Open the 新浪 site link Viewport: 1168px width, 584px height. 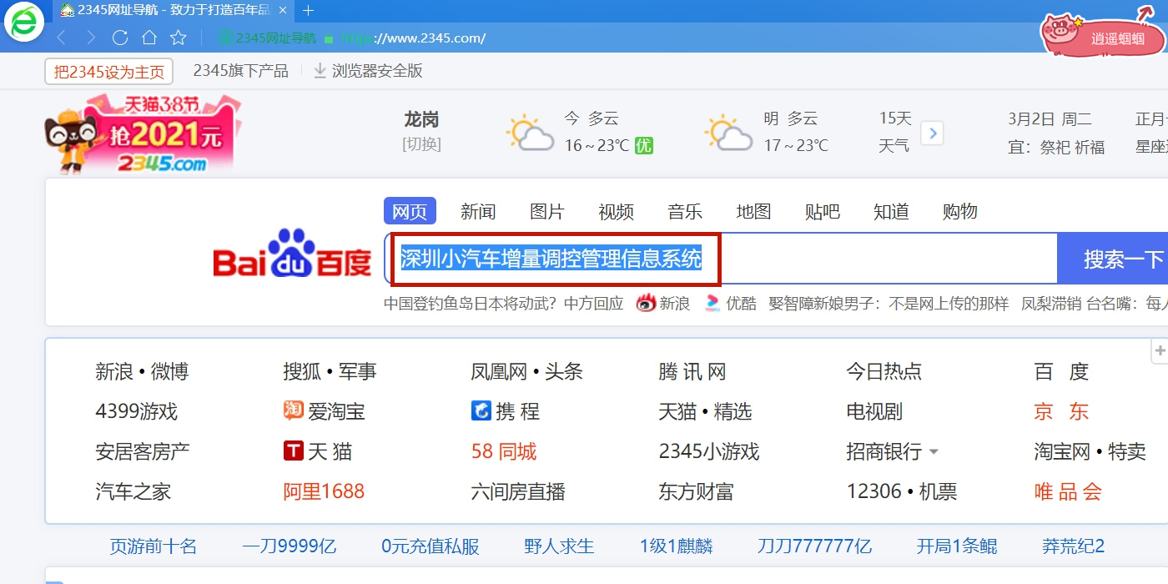click(x=114, y=371)
